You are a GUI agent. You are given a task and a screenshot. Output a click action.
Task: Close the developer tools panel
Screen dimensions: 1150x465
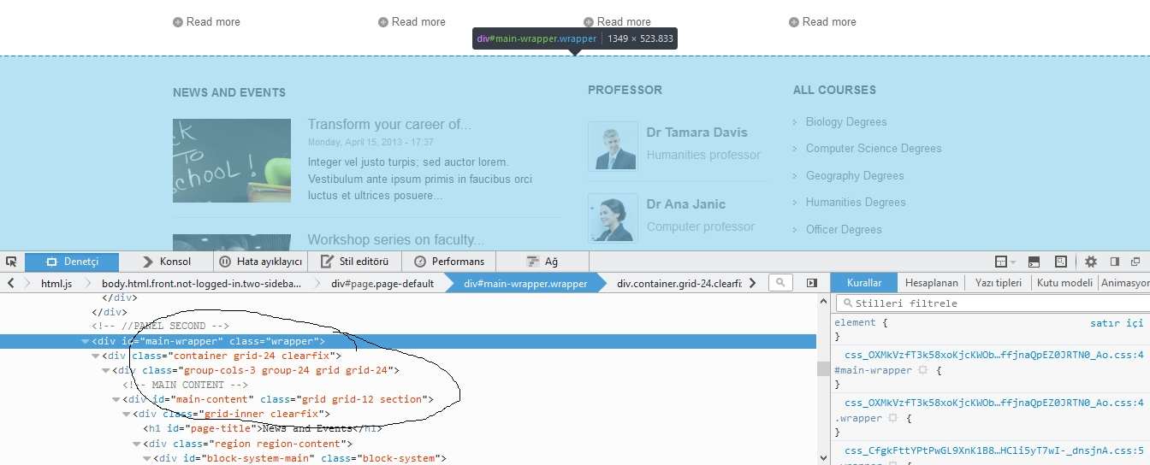click(1135, 262)
